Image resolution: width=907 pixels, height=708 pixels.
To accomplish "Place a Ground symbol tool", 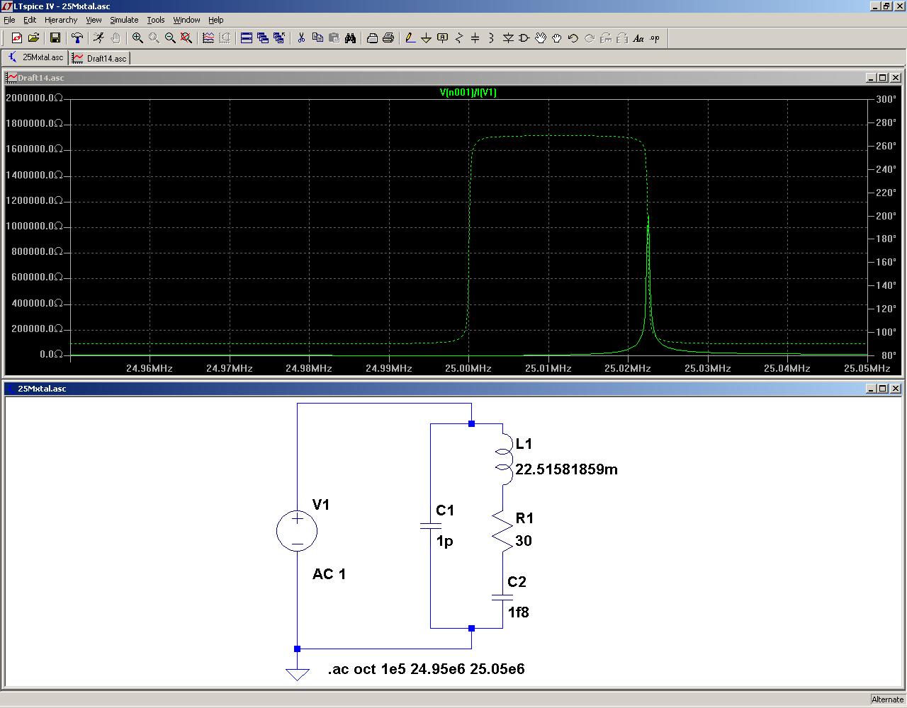I will click(x=427, y=38).
